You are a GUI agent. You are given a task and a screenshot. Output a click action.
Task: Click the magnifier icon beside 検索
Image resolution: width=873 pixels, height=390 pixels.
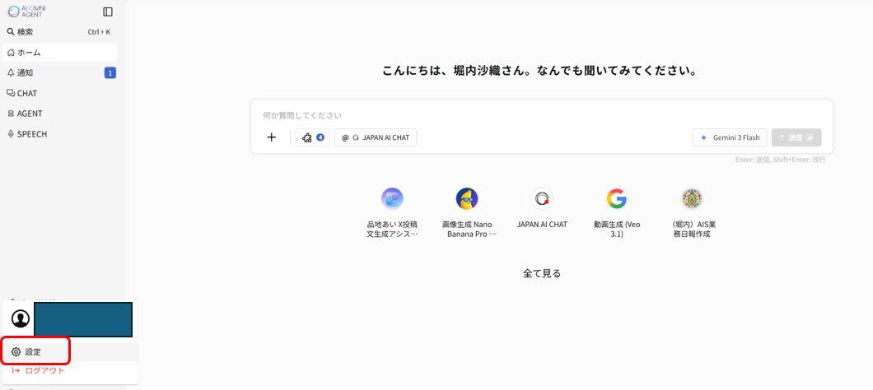tap(11, 32)
